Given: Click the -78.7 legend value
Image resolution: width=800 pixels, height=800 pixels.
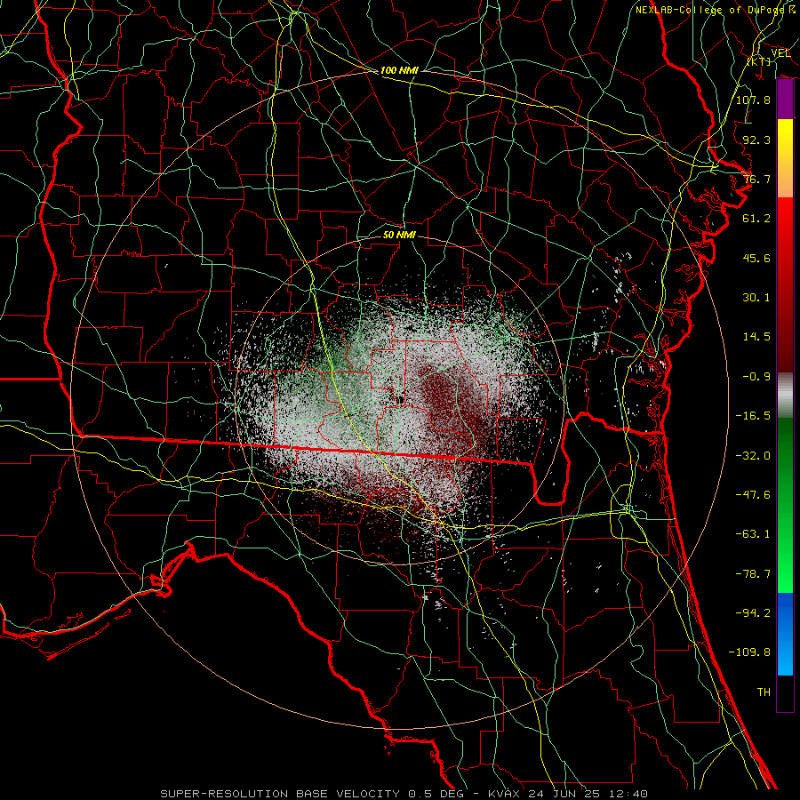Looking at the screenshot, I should (753, 574).
